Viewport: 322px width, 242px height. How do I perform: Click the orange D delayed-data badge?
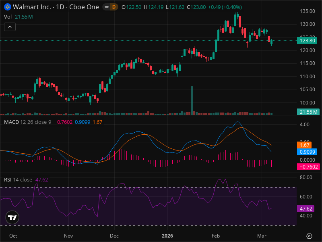tap(114, 7)
